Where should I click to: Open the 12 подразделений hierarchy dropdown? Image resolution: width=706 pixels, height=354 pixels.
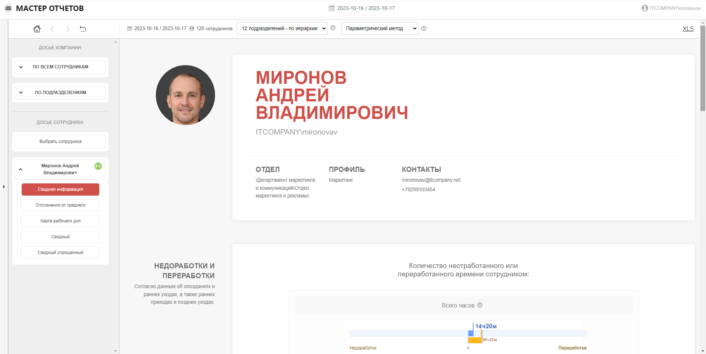282,29
